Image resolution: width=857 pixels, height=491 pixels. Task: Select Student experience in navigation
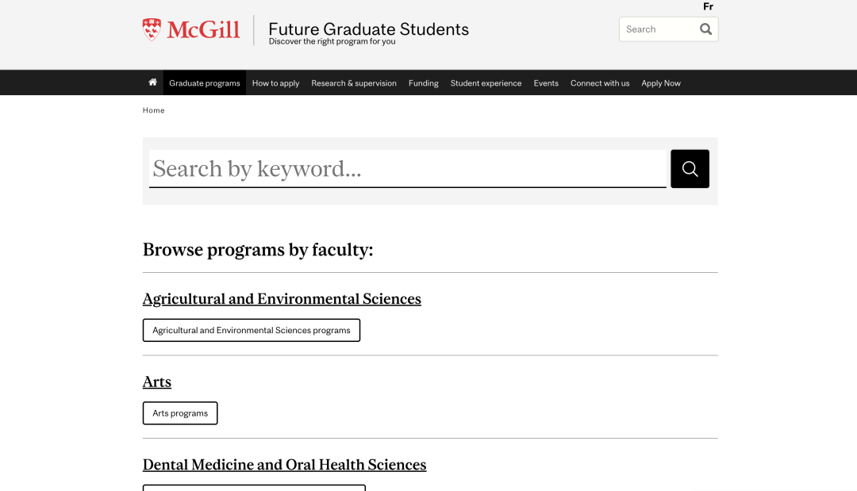point(486,83)
